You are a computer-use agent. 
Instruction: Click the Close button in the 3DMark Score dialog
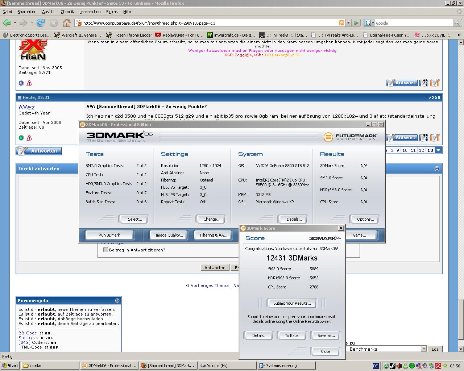click(326, 351)
